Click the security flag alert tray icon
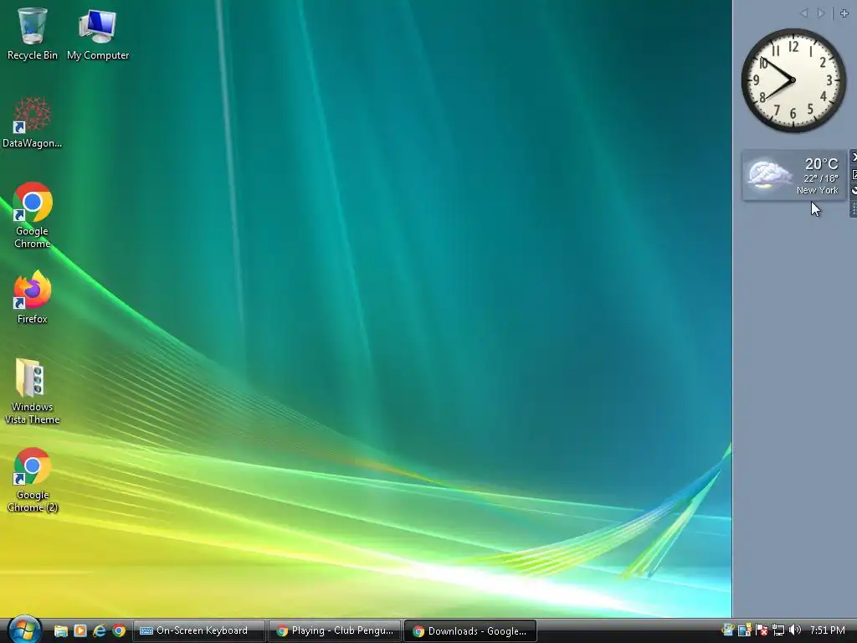 pos(762,630)
